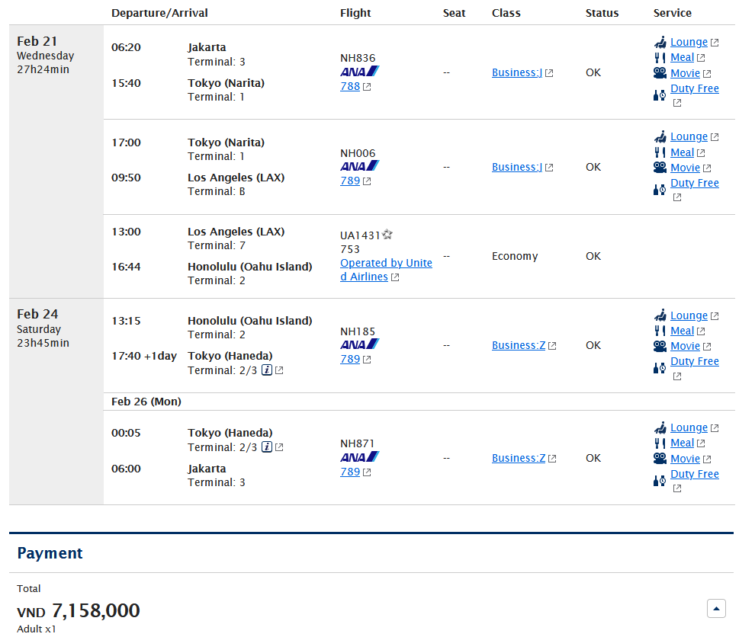Open Lounge link for flight NH836
This screenshot has height=637, width=755.
(x=689, y=43)
